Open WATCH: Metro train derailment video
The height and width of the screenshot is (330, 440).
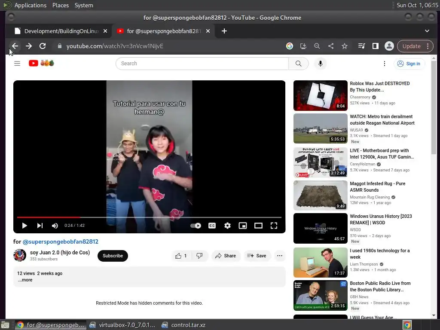click(382, 119)
